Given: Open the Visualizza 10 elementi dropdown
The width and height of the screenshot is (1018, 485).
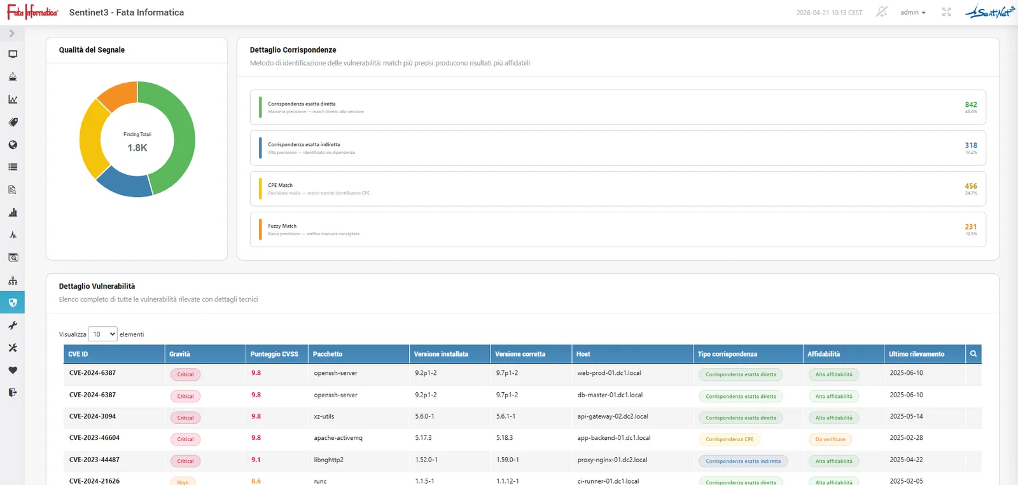Looking at the screenshot, I should (x=102, y=334).
